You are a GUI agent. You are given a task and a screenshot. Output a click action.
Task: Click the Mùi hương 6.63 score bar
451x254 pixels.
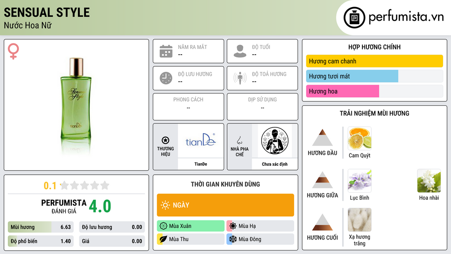coord(41,227)
